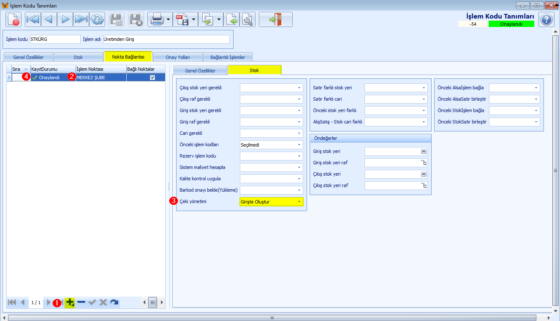This screenshot has width=560, height=321.
Task: Open the Önceki işlem kodları dropdown
Action: tap(299, 144)
